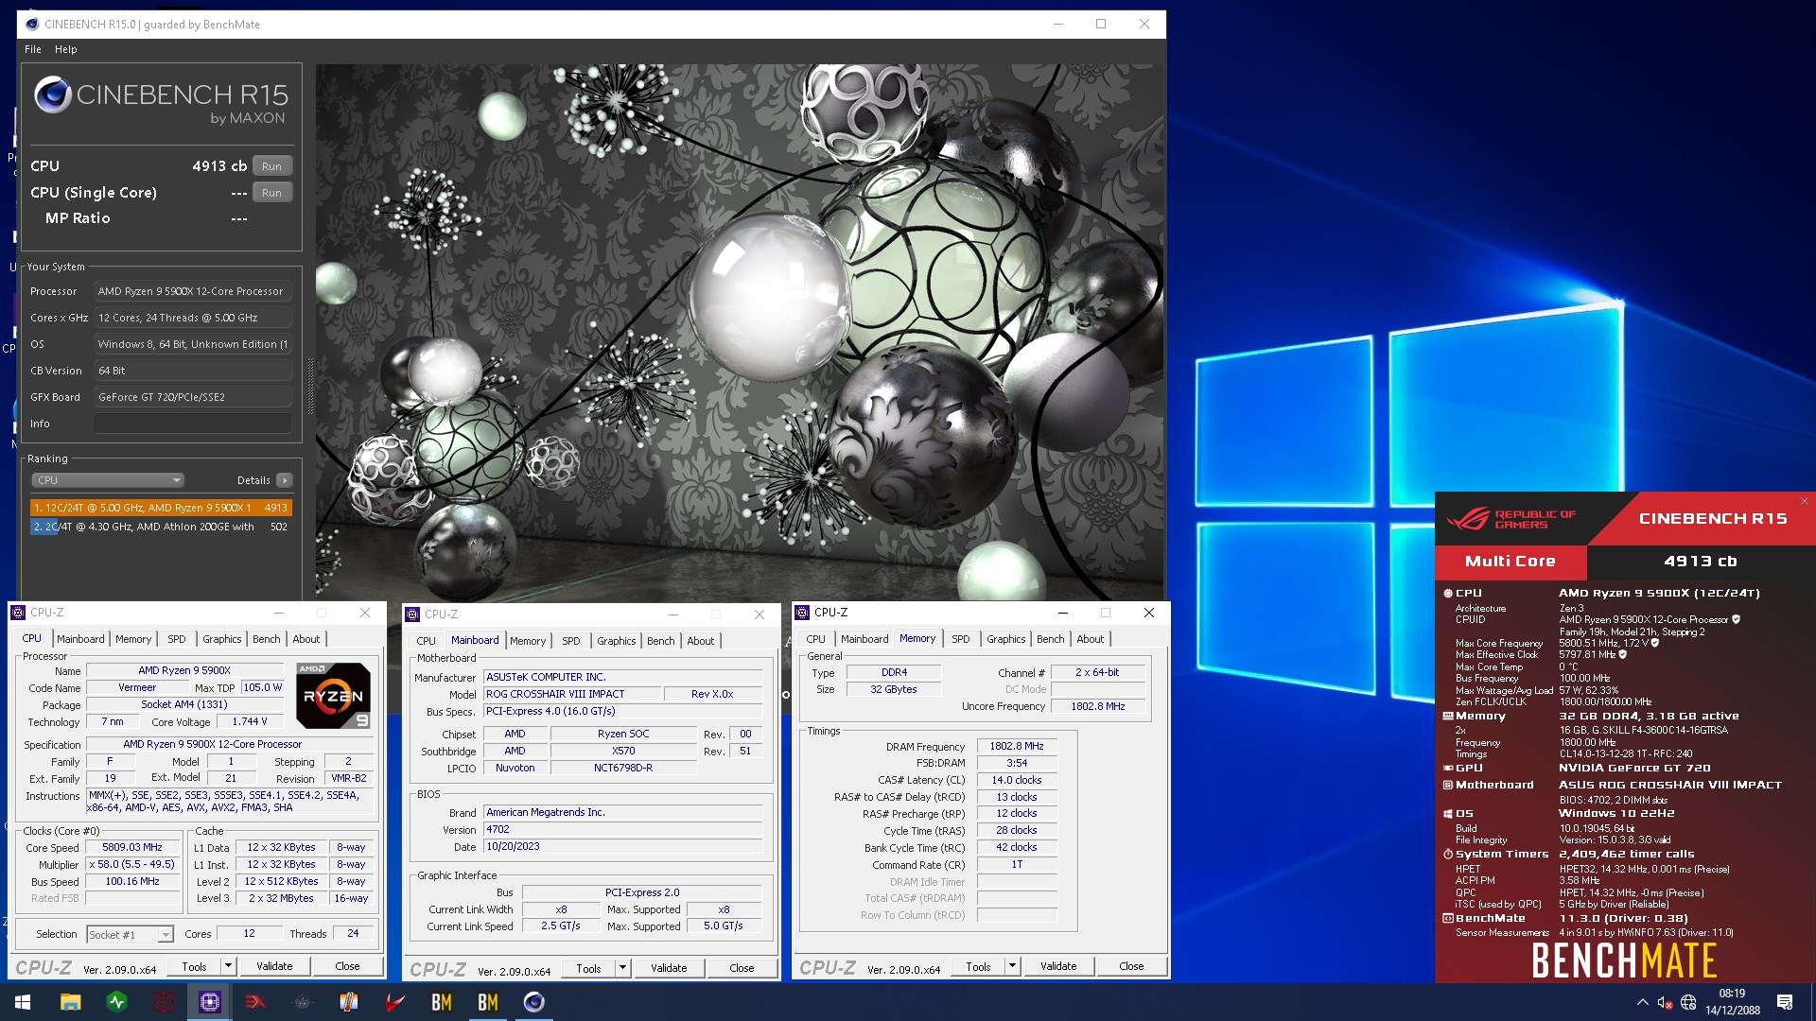Activate the Cinebench taskbar icon
The width and height of the screenshot is (1816, 1021).
(x=534, y=1002)
